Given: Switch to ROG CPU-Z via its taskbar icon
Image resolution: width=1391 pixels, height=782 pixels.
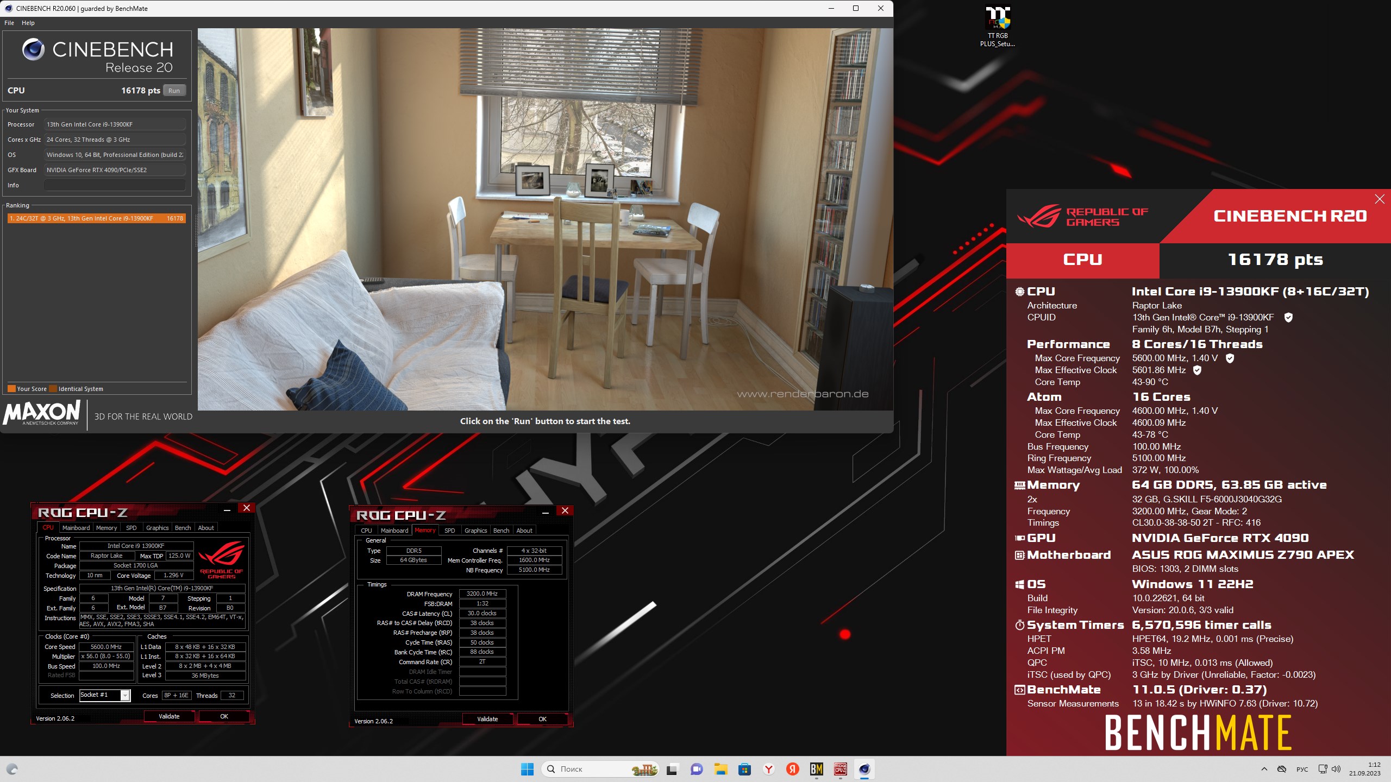Looking at the screenshot, I should tap(841, 769).
